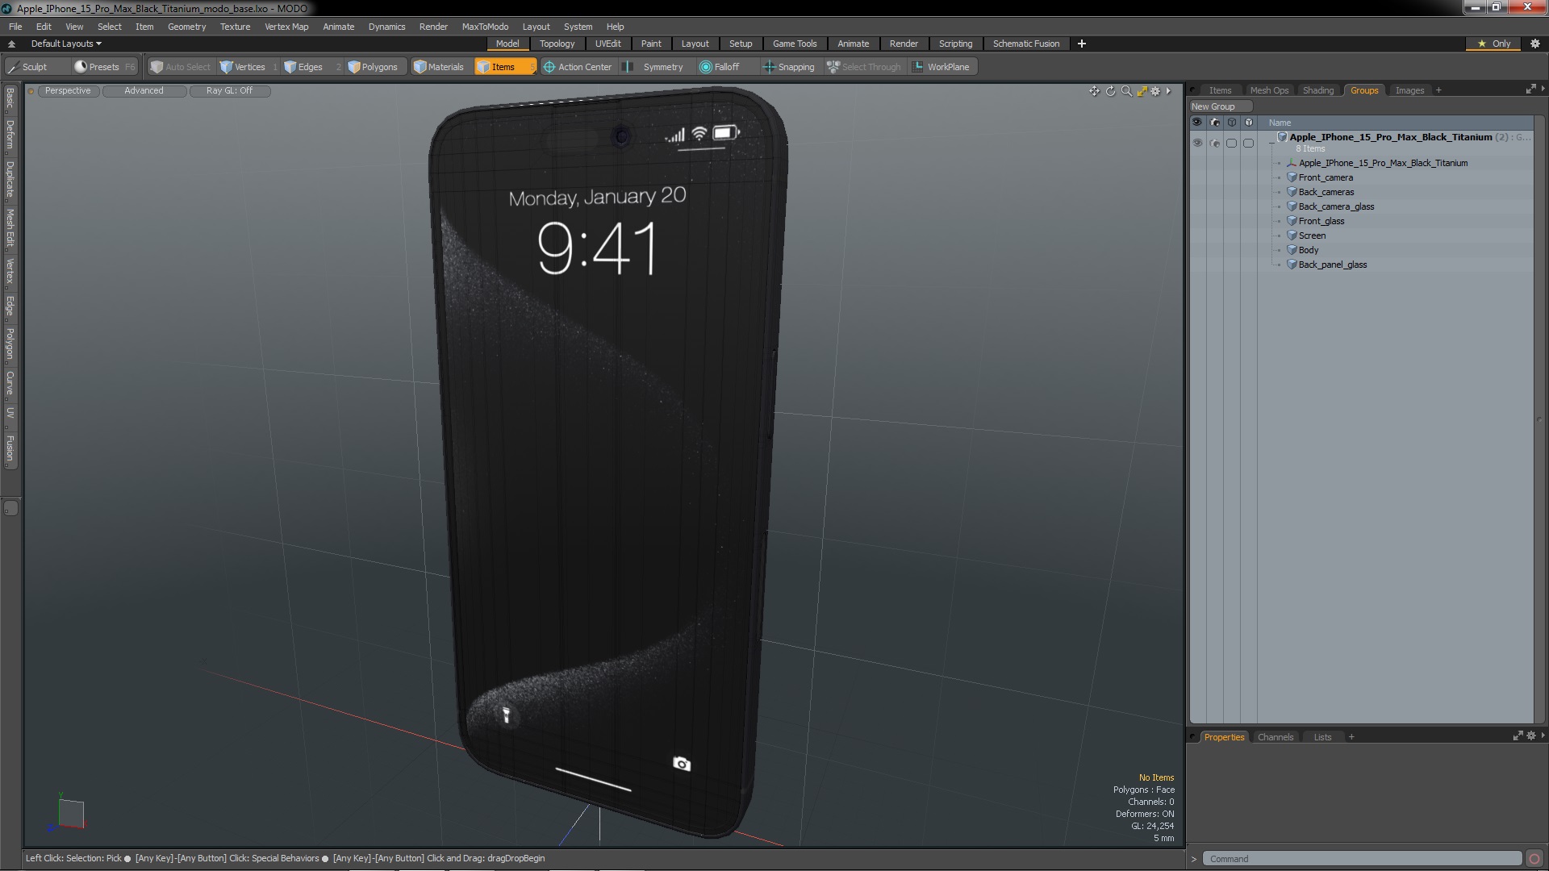Switch to the Topology layout tab
This screenshot has height=871, width=1549.
point(557,44)
